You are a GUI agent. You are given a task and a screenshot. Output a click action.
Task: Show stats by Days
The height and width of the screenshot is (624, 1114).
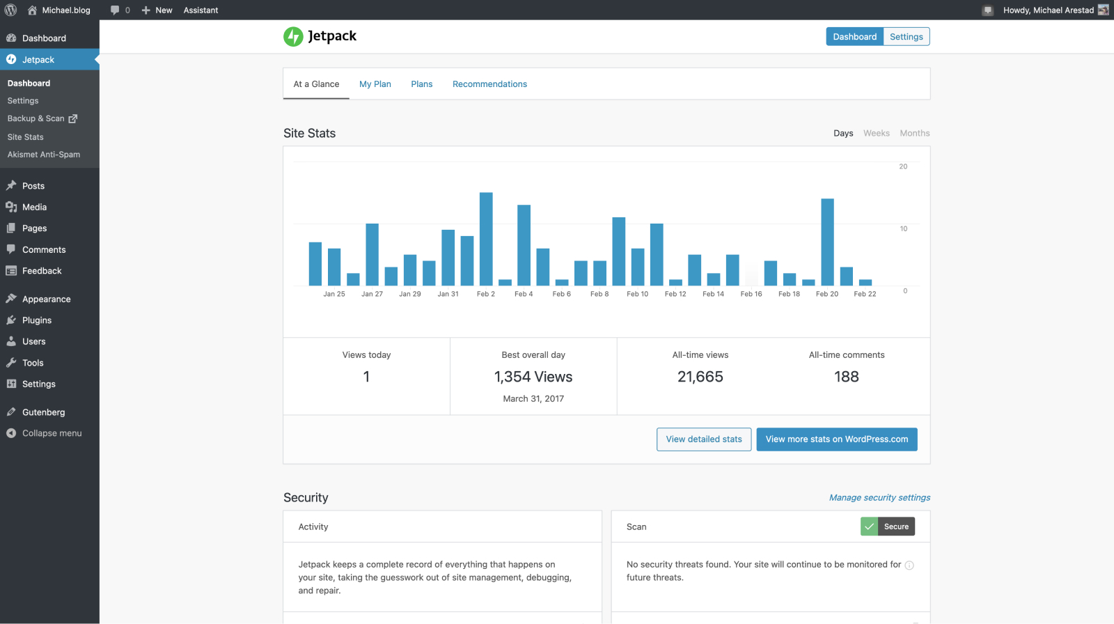pos(843,133)
